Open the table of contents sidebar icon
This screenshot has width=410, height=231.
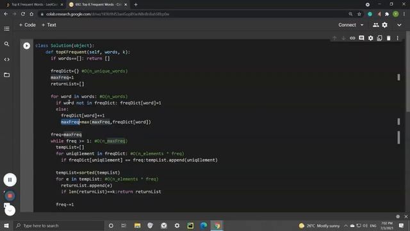click(7, 28)
